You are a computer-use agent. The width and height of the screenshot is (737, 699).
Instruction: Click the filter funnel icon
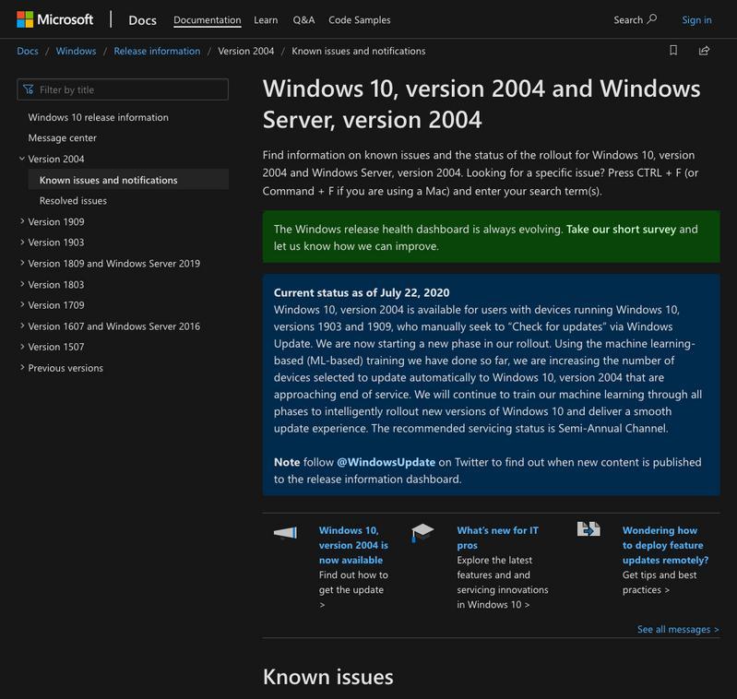point(29,89)
